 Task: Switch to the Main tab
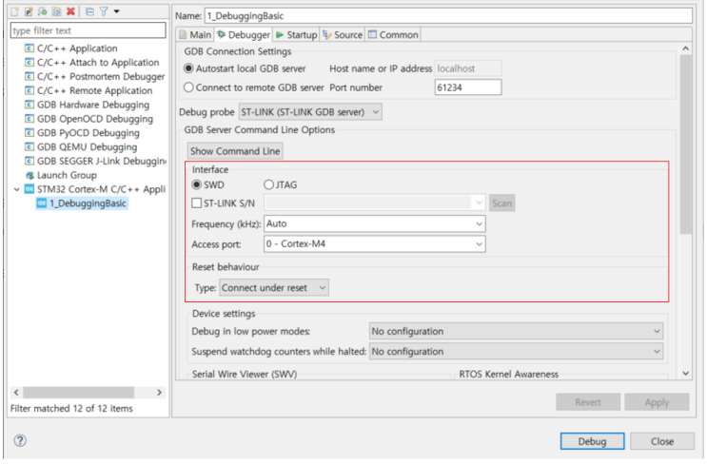click(x=195, y=34)
